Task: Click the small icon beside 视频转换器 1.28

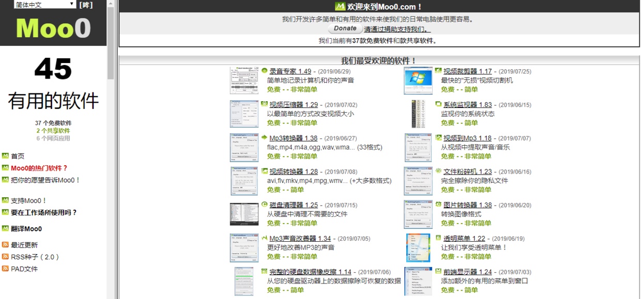Action: click(x=264, y=171)
